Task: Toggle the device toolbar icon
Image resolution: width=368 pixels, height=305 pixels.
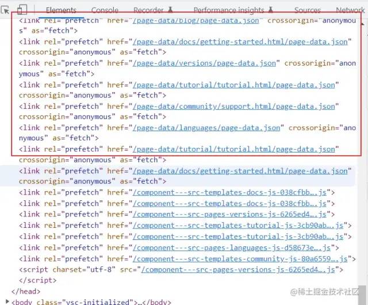Action: 22,10
